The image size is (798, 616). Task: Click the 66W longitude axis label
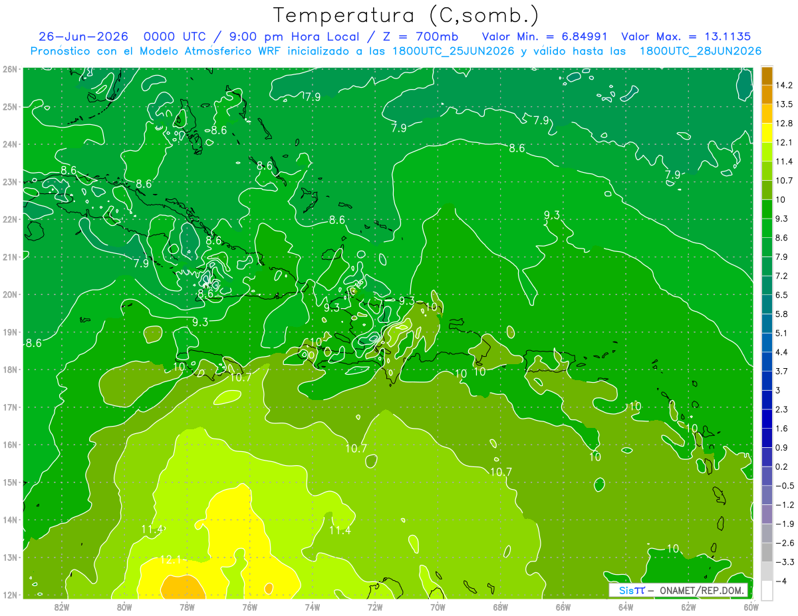click(x=563, y=607)
